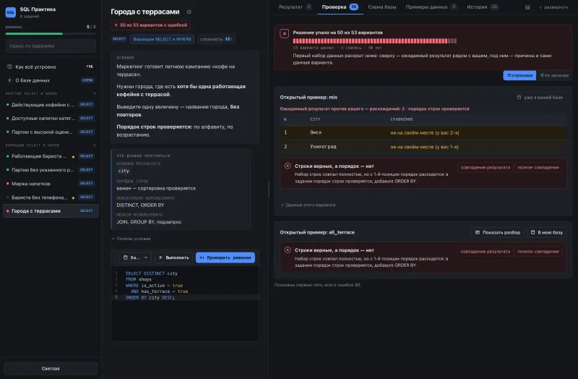Click the СРАВНЕНИЕ column header
This screenshot has height=379, width=578.
click(x=402, y=119)
